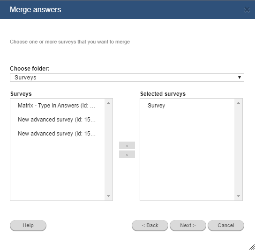Click the Surveys list scroll down arrow
Screen dimensions: 255x250
point(108,196)
